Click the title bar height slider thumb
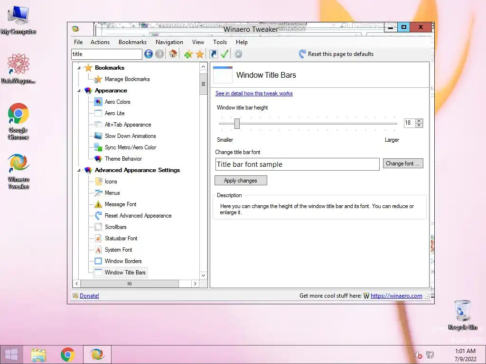Image resolution: width=486 pixels, height=364 pixels. pos(237,124)
